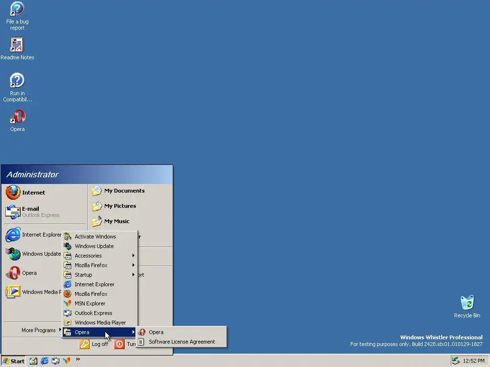Screen dimensions: 490x367
Task: Choose Mozilla Firefox application entry in programs menu
Action: tap(100, 294)
